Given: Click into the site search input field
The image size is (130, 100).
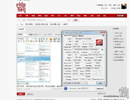Looking at the screenshot, I should coord(44,20).
